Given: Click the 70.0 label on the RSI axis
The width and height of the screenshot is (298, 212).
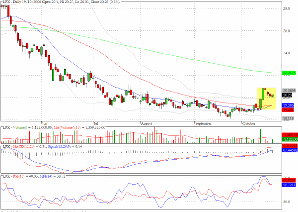Looking at the screenshot, I should point(287,178).
